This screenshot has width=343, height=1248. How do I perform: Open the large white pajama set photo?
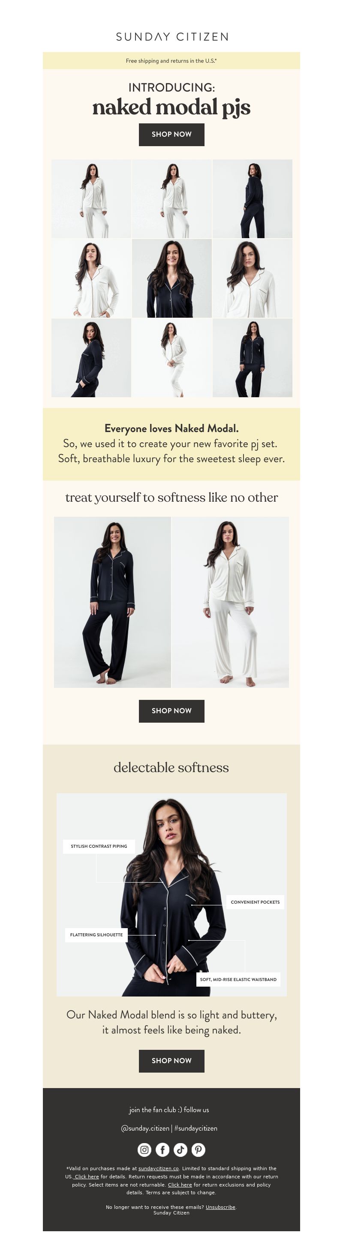tap(230, 602)
